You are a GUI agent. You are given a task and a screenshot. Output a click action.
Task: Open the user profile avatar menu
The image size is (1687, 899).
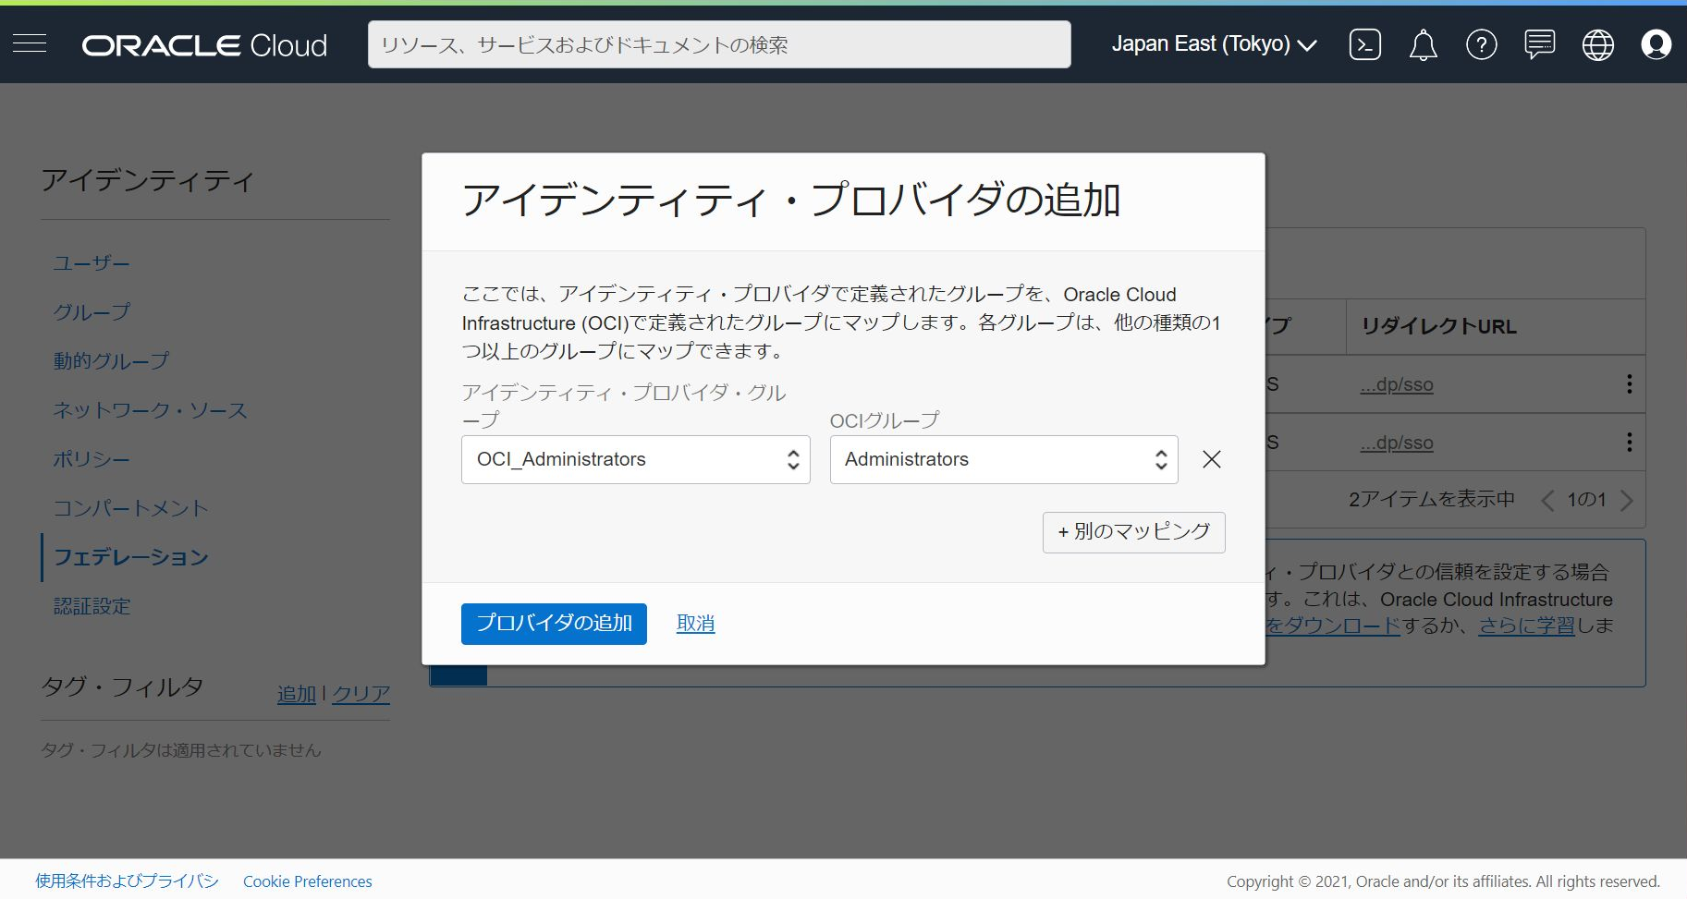click(1656, 44)
